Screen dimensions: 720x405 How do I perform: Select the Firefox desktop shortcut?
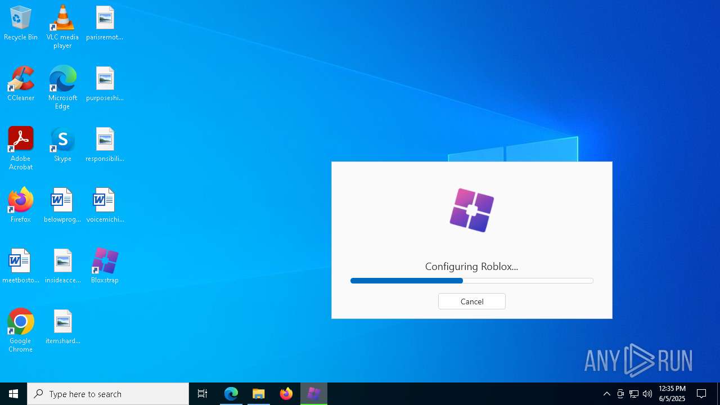(x=21, y=206)
